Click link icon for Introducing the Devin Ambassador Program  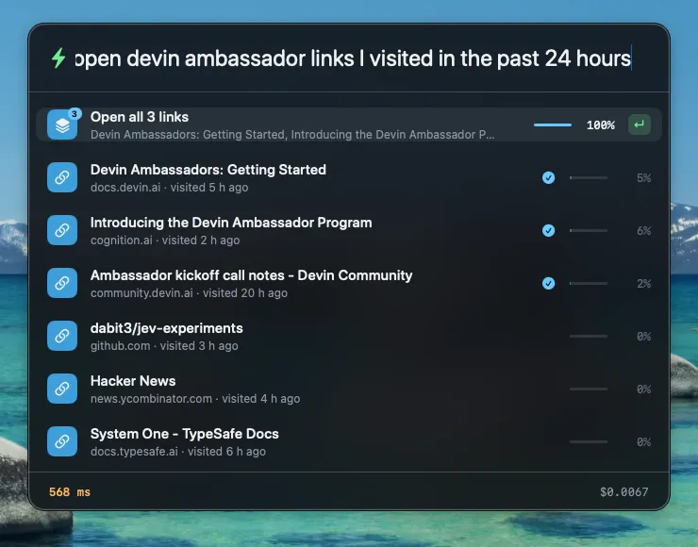62,230
